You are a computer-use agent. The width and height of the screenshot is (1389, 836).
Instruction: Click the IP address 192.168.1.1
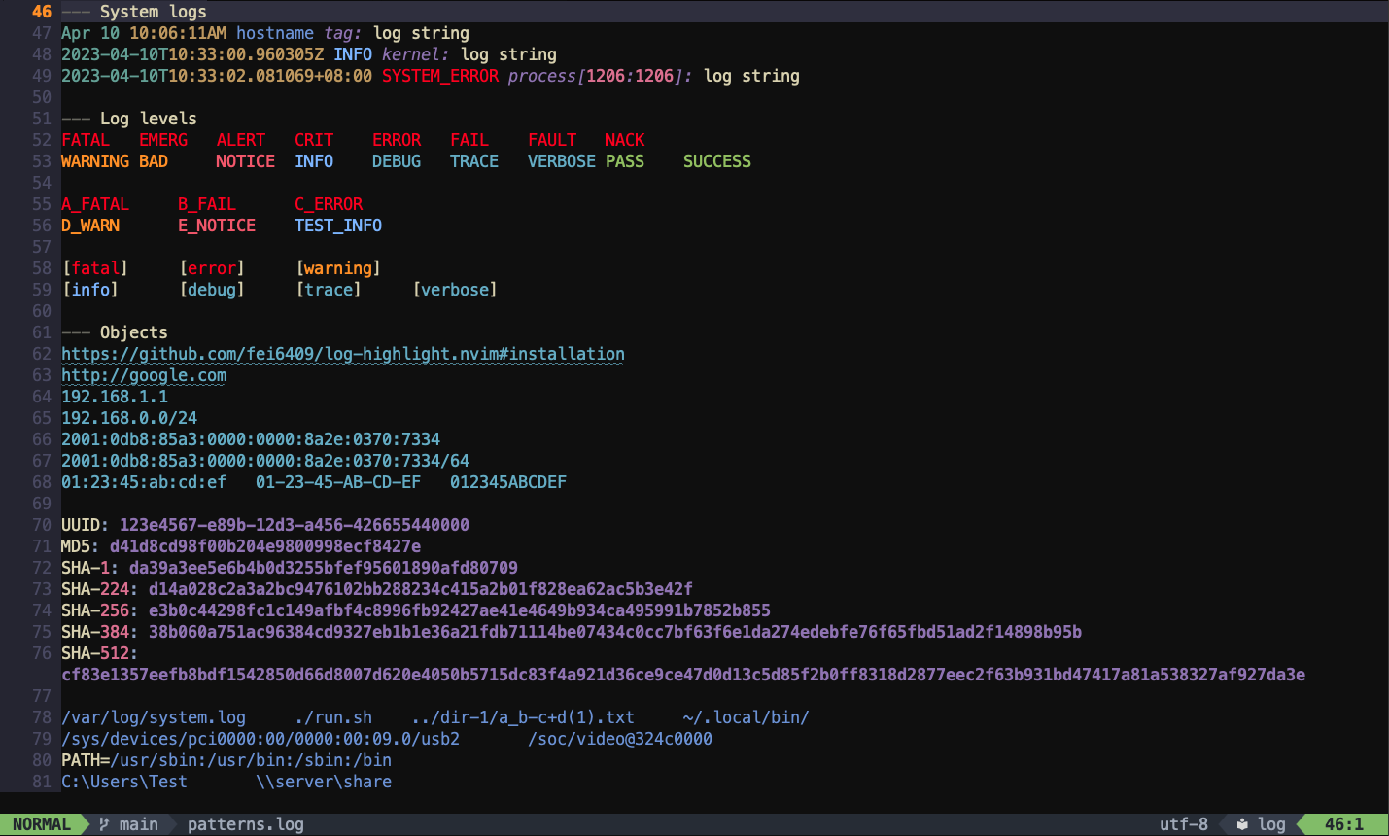(x=115, y=397)
